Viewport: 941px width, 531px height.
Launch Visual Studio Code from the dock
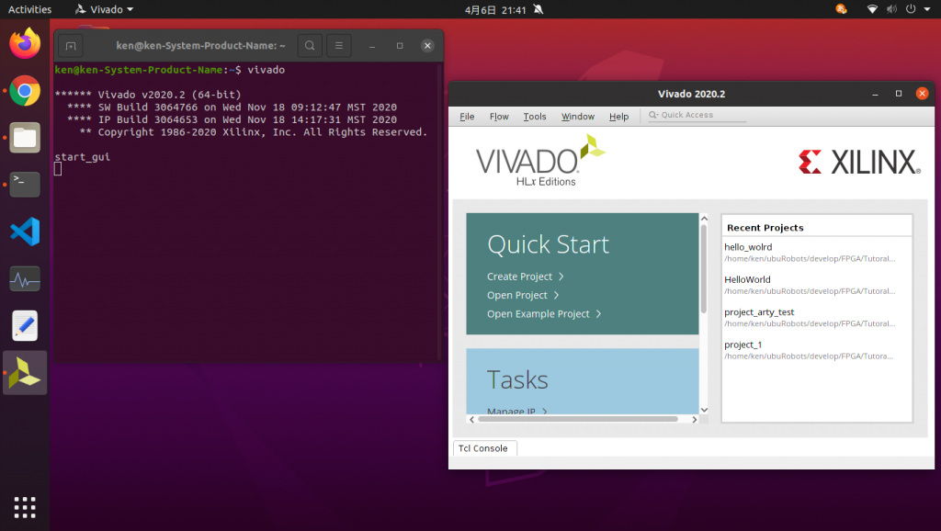(x=25, y=232)
